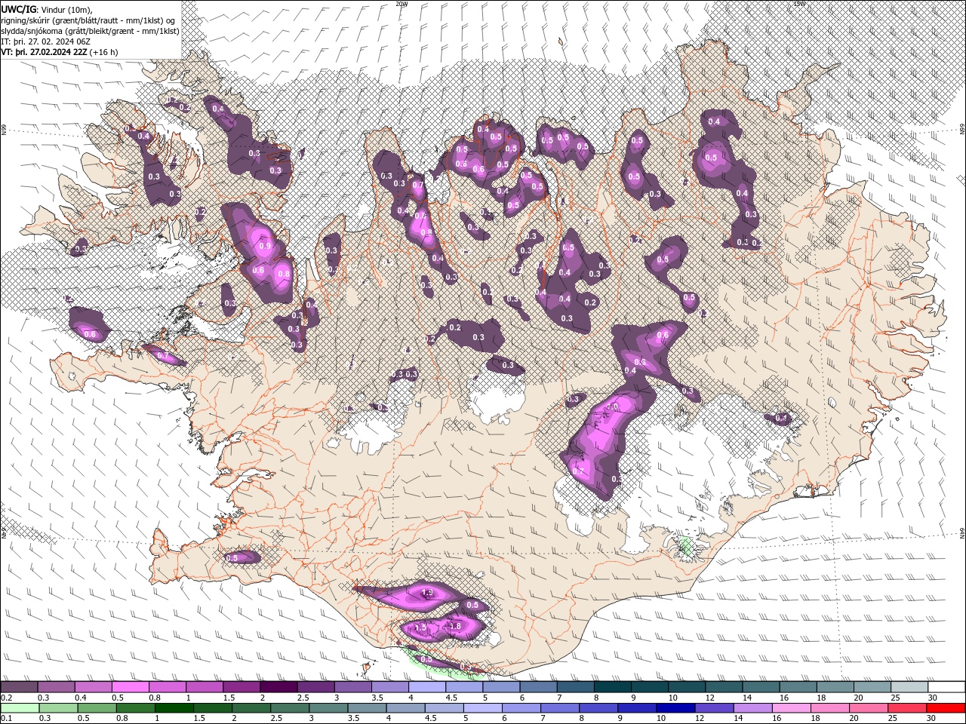The image size is (966, 724).
Task: Select the darkest purple upper swatch between 2 and 2.5
Action: (x=278, y=687)
